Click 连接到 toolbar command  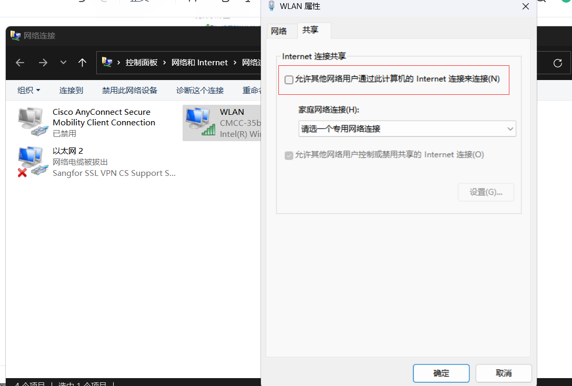71,90
